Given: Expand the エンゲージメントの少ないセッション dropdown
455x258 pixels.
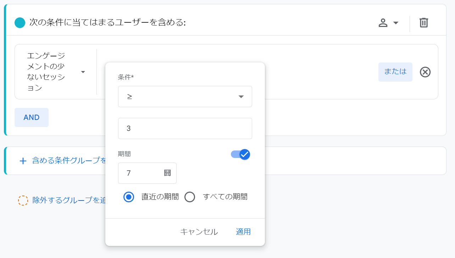Looking at the screenshot, I should coord(56,72).
